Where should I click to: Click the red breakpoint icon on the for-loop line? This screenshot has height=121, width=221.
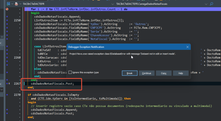point(7,9)
